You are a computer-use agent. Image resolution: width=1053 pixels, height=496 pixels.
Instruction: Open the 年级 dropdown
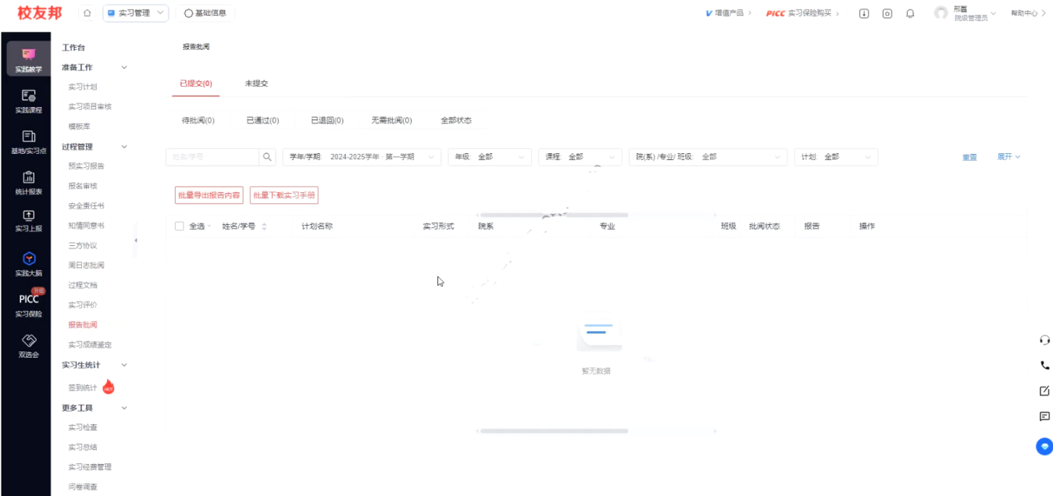[489, 157]
